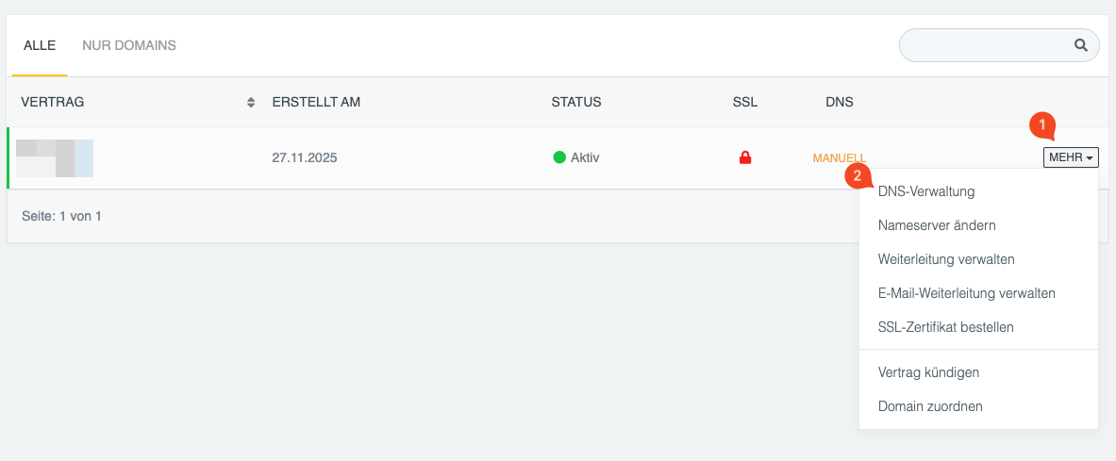Click the green Aktiv status dot
1116x461 pixels.
coord(559,157)
